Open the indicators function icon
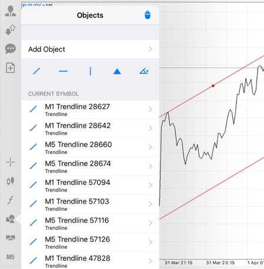Viewport: 264px width, 269px height. pos(11,200)
